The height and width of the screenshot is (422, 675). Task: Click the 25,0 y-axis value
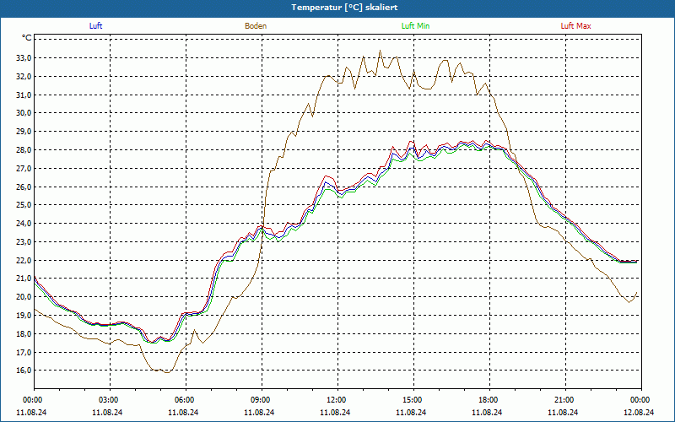tap(23, 205)
